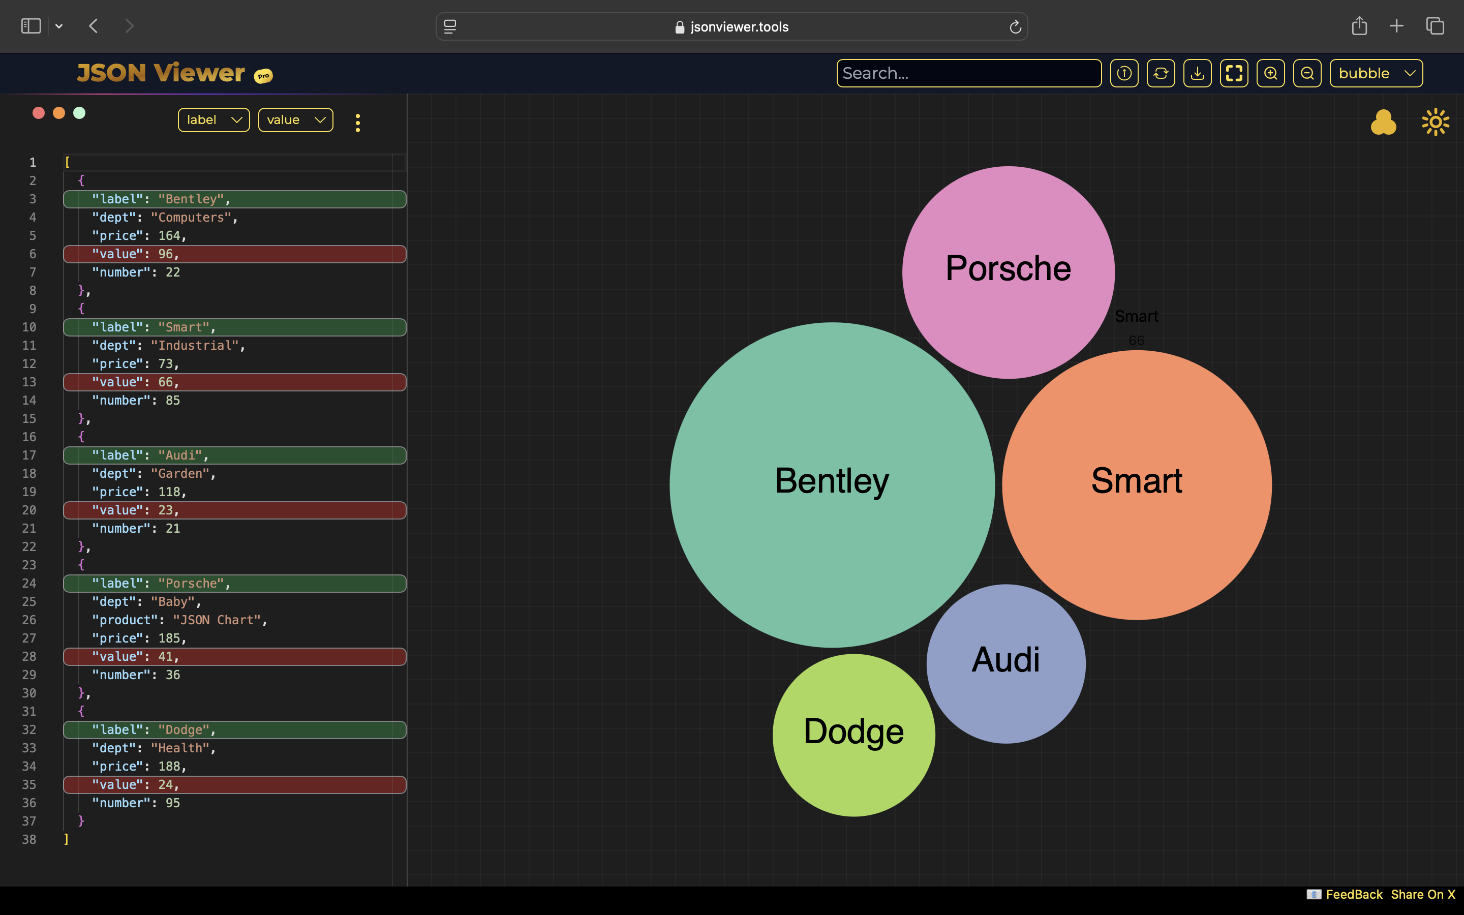
Task: Click the line "label": "Dodge"
Action: pyautogui.click(x=235, y=730)
